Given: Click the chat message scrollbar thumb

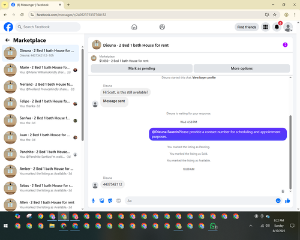Looking at the screenshot, I should click(290, 152).
